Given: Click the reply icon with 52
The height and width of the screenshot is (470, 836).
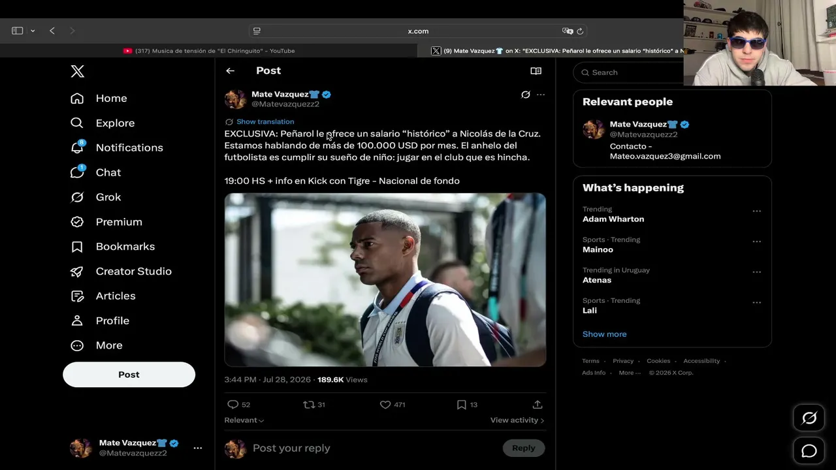Looking at the screenshot, I should (x=233, y=405).
